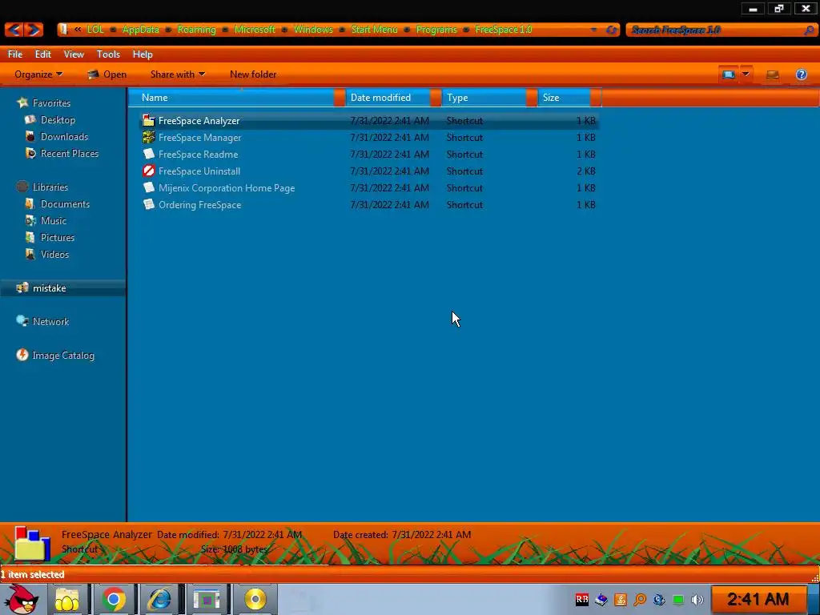Go back with the Back arrow
Viewport: 820px width, 615px height.
(14, 30)
